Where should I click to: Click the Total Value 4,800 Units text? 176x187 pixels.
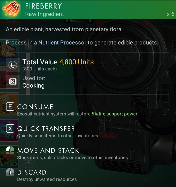click(x=58, y=62)
